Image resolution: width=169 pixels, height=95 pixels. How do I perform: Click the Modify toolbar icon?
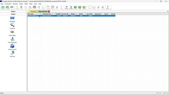(71, 7)
